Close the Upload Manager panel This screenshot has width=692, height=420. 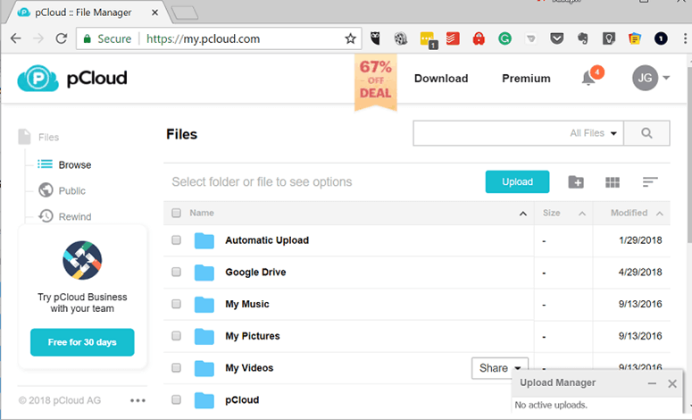pos(672,383)
